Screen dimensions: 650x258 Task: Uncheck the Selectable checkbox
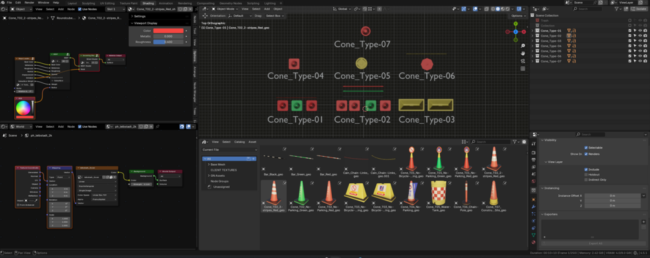586,148
